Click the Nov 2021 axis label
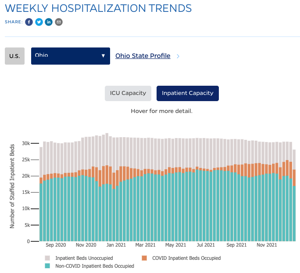The width and height of the screenshot is (300, 273). coord(267,245)
